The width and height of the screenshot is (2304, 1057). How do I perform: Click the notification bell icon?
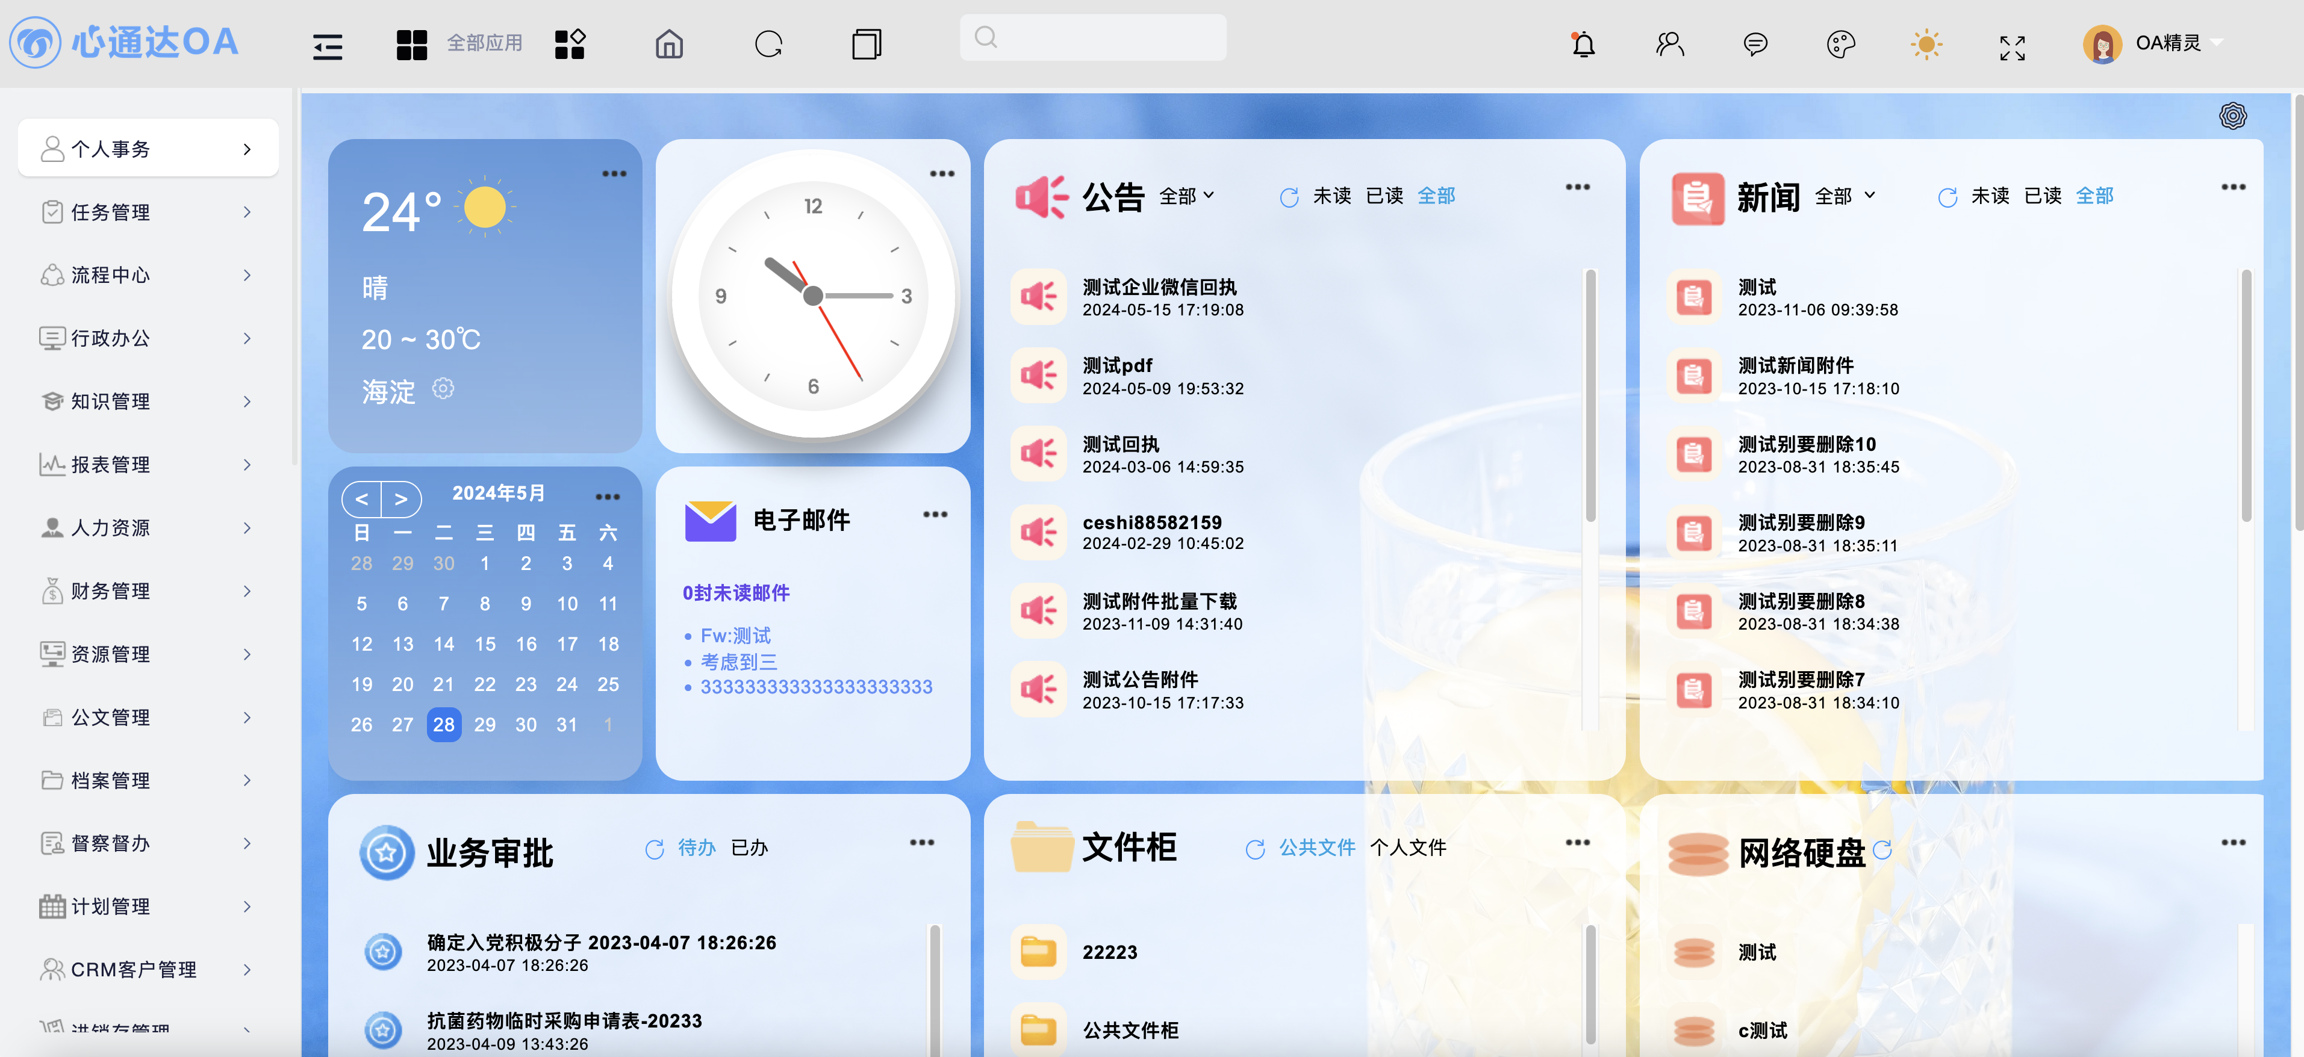pyautogui.click(x=1583, y=44)
